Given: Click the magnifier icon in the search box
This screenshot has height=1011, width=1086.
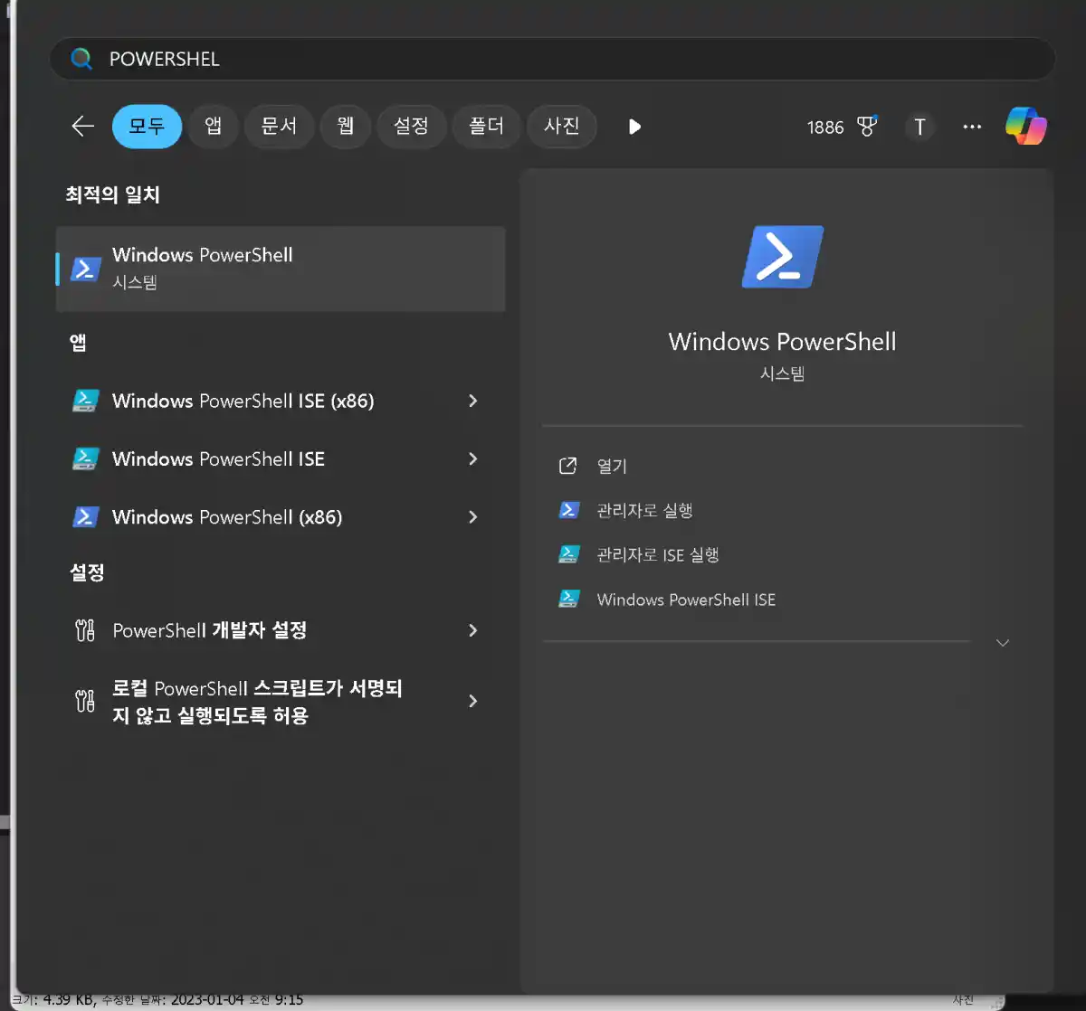Looking at the screenshot, I should pyautogui.click(x=81, y=60).
